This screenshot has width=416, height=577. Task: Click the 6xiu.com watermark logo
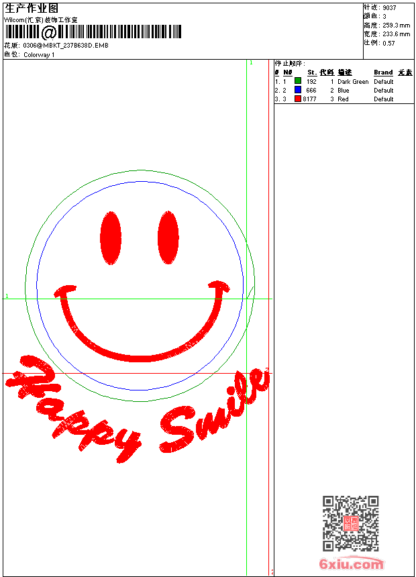351,564
